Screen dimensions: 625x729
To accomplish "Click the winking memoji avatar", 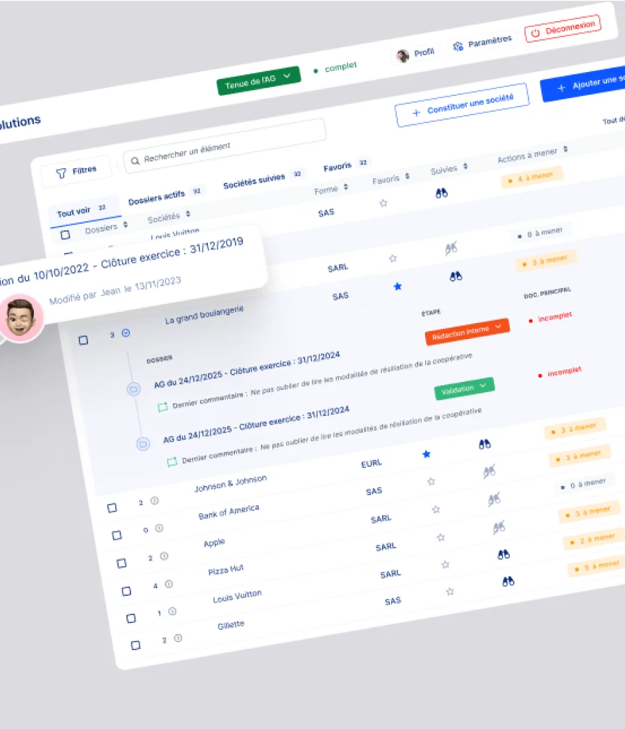I will [x=21, y=318].
